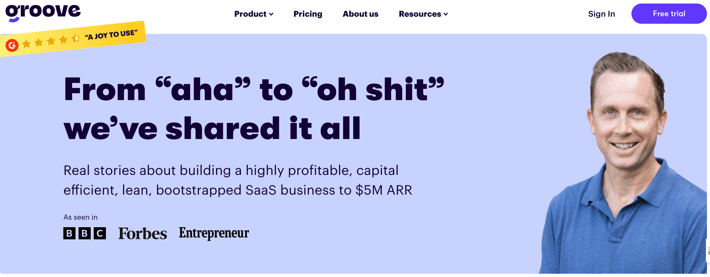
Task: Expand the Resources dropdown chevron
Action: (x=446, y=14)
